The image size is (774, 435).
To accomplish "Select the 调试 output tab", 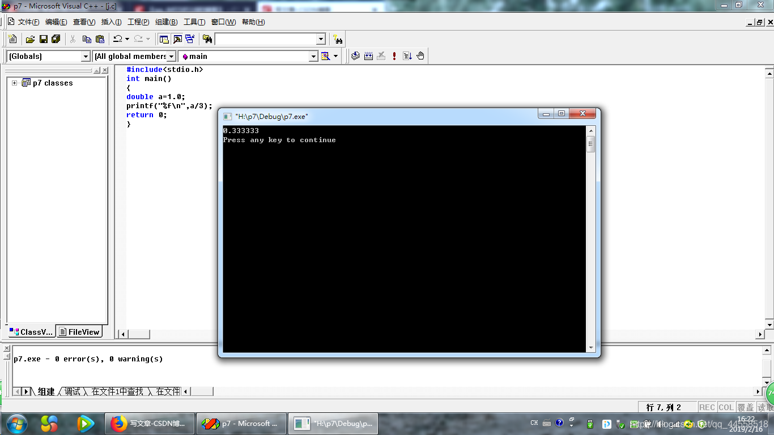I will tap(72, 391).
